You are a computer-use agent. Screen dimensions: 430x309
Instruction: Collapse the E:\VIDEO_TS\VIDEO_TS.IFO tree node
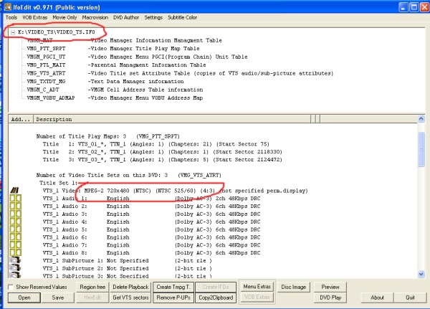tap(11, 33)
